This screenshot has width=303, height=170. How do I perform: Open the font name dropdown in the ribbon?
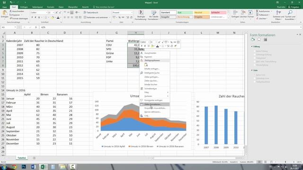click(x=46, y=13)
